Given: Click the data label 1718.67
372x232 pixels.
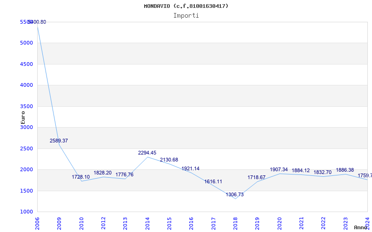Looking at the screenshot, I should (x=257, y=177).
